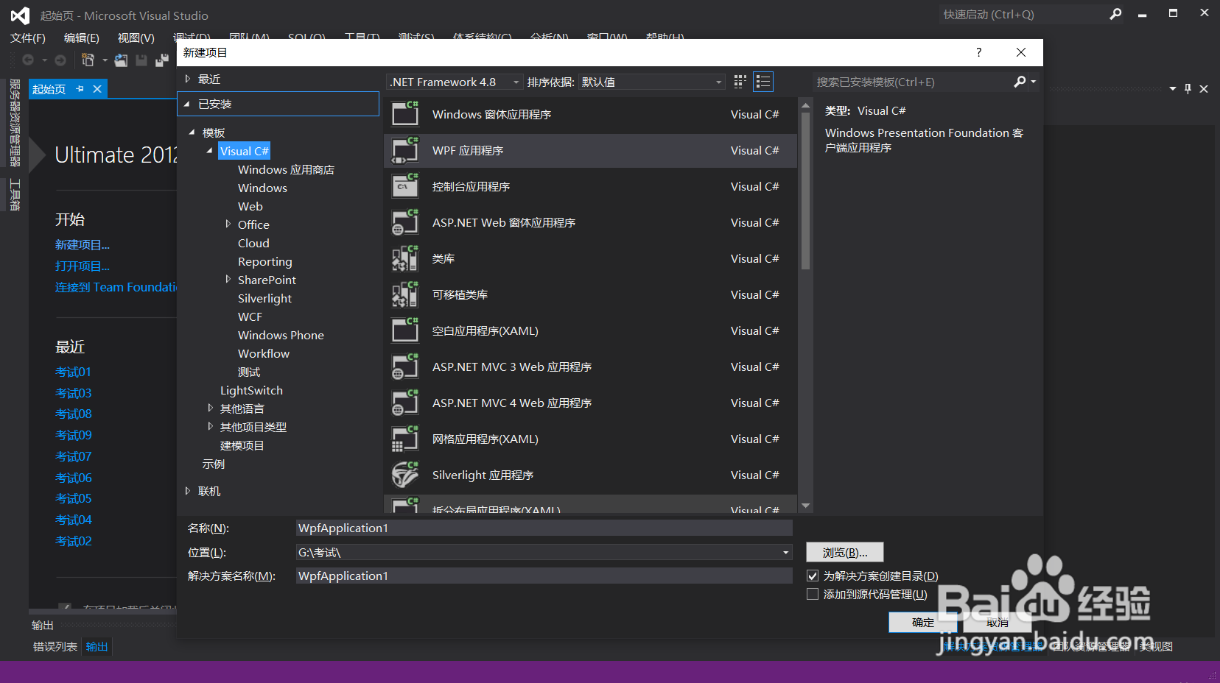Expand the 最近 section in dialog
Image resolution: width=1220 pixels, height=683 pixels.
tap(188, 79)
